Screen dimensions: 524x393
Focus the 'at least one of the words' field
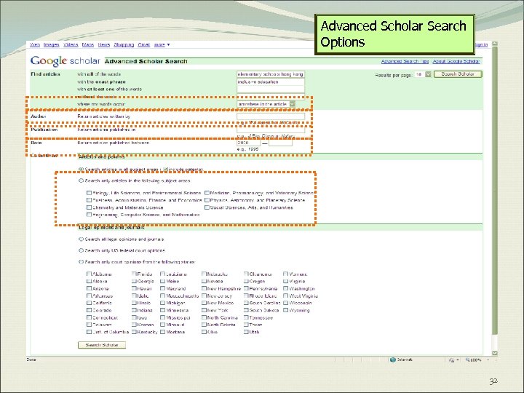click(x=271, y=90)
